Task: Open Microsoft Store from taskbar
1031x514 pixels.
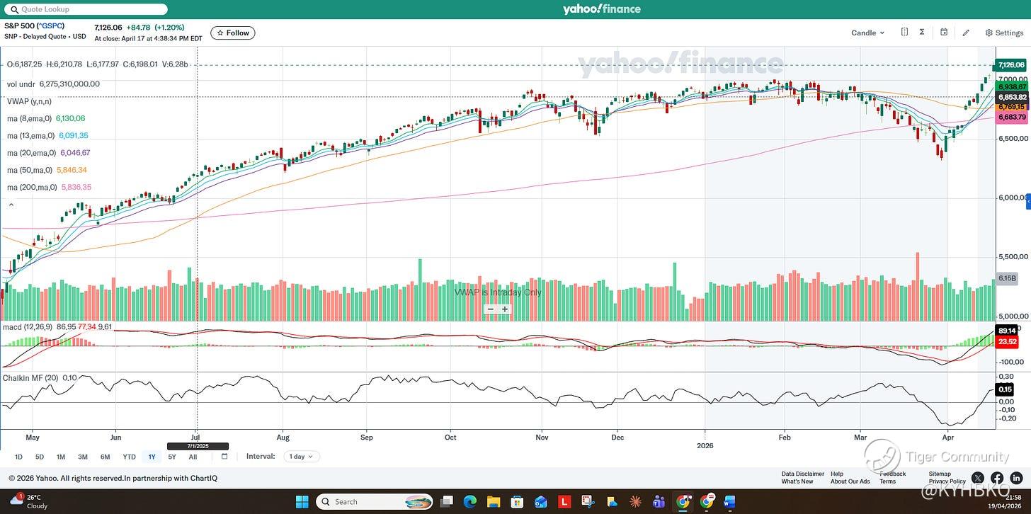Action: [x=518, y=502]
